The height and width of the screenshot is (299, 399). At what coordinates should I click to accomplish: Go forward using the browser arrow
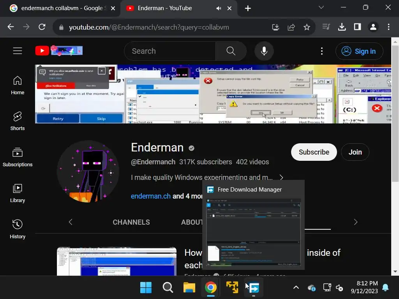point(26,27)
